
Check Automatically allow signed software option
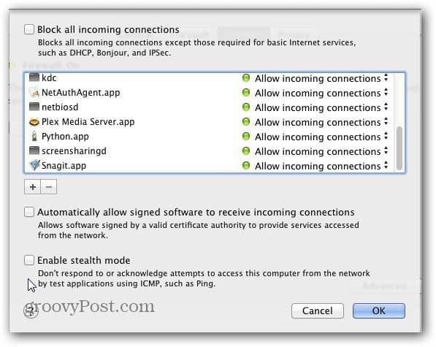pyautogui.click(x=29, y=212)
